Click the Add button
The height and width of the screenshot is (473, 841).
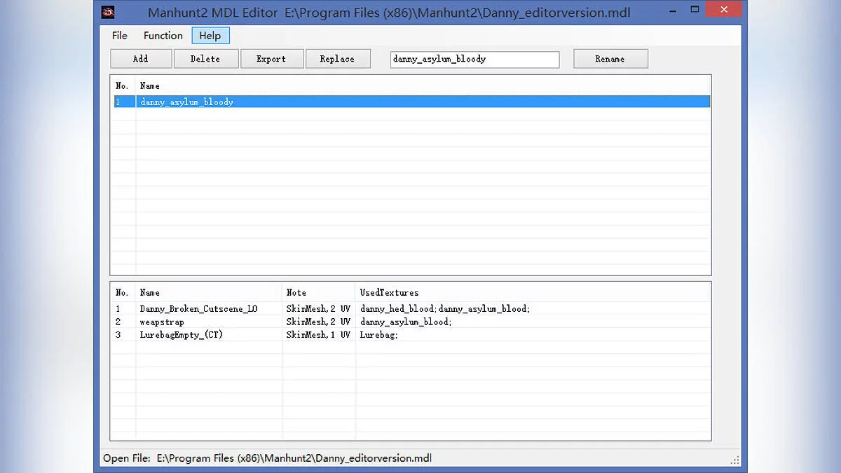(x=141, y=59)
